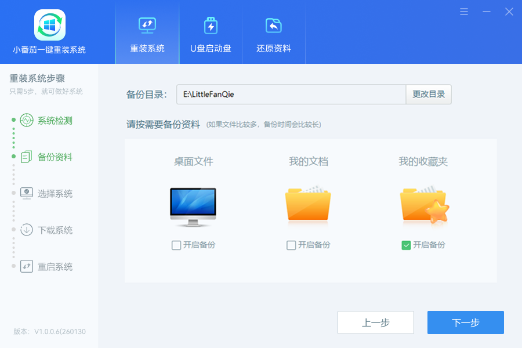This screenshot has height=348, width=522.
Task: Click the 我的收藏夹 heading text
Action: coord(423,162)
